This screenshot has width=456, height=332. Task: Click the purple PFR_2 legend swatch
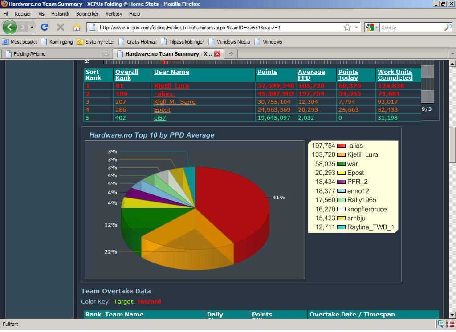[341, 182]
